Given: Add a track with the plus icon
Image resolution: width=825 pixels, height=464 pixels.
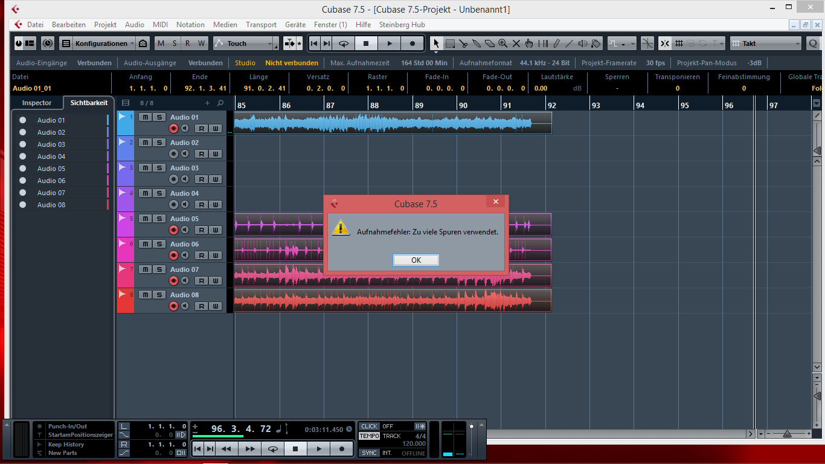Looking at the screenshot, I should [208, 103].
